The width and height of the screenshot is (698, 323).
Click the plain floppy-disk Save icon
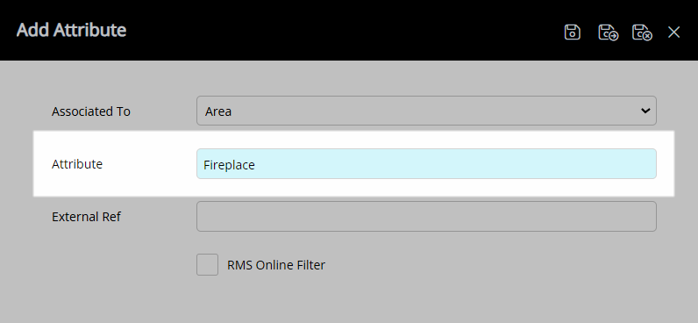coord(572,32)
